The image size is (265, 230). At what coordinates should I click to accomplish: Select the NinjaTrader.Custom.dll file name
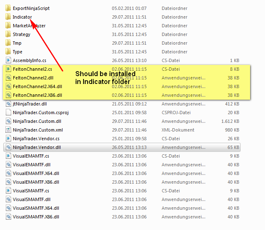point(37,121)
